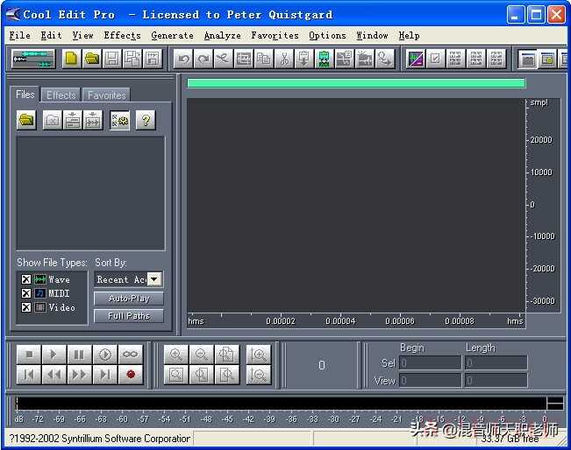Click the Auto-Play button
571x450 pixels.
pyautogui.click(x=129, y=299)
